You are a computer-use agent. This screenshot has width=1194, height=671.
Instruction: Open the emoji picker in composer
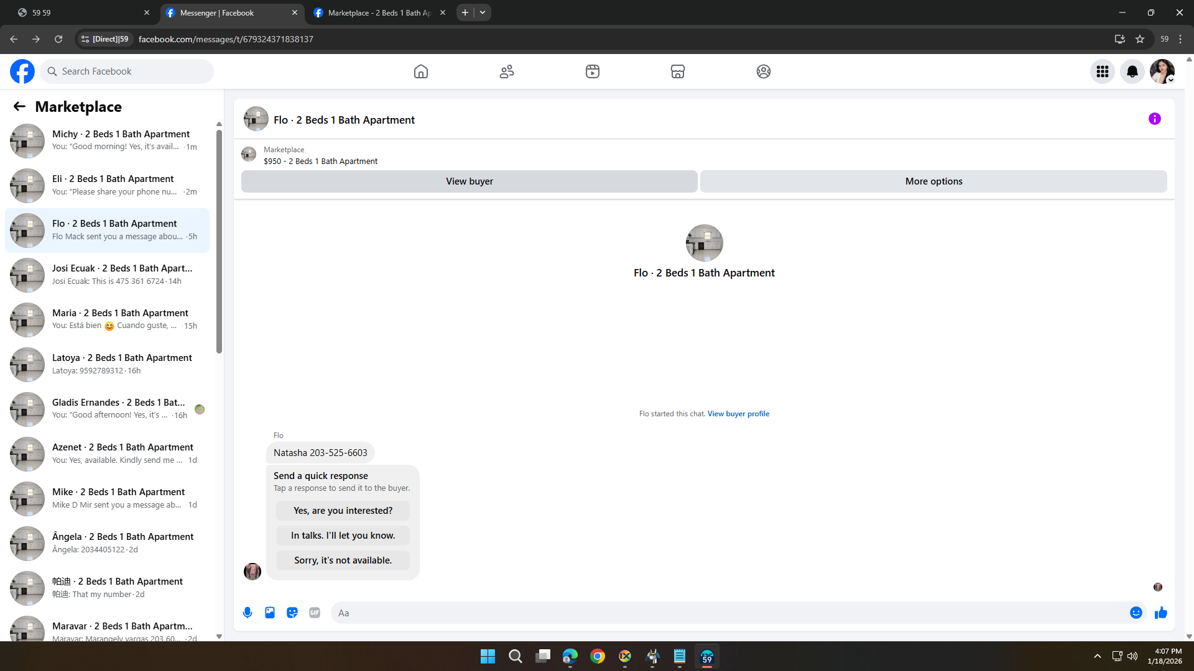1136,613
